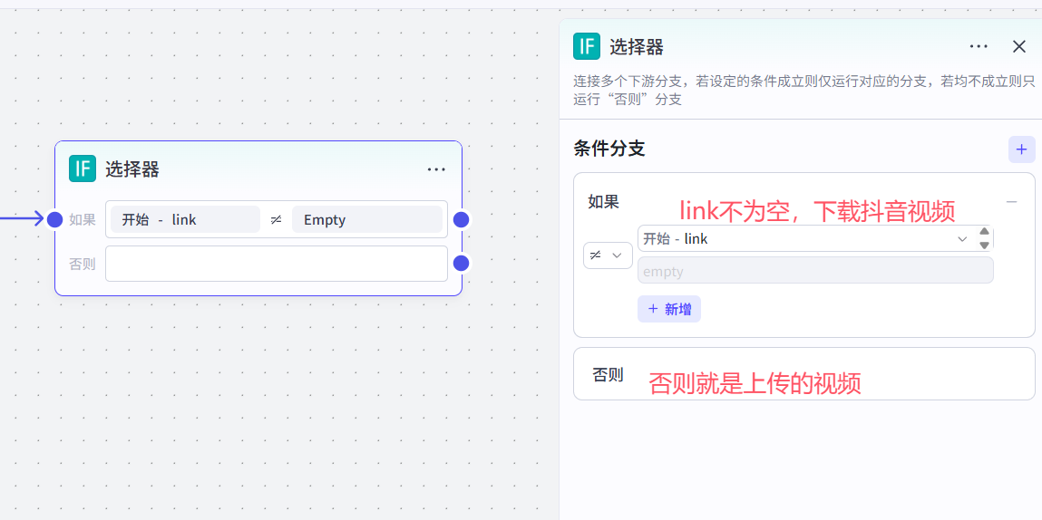The image size is (1042, 520).
Task: Click the selector description text in the panel
Action: coord(804,91)
